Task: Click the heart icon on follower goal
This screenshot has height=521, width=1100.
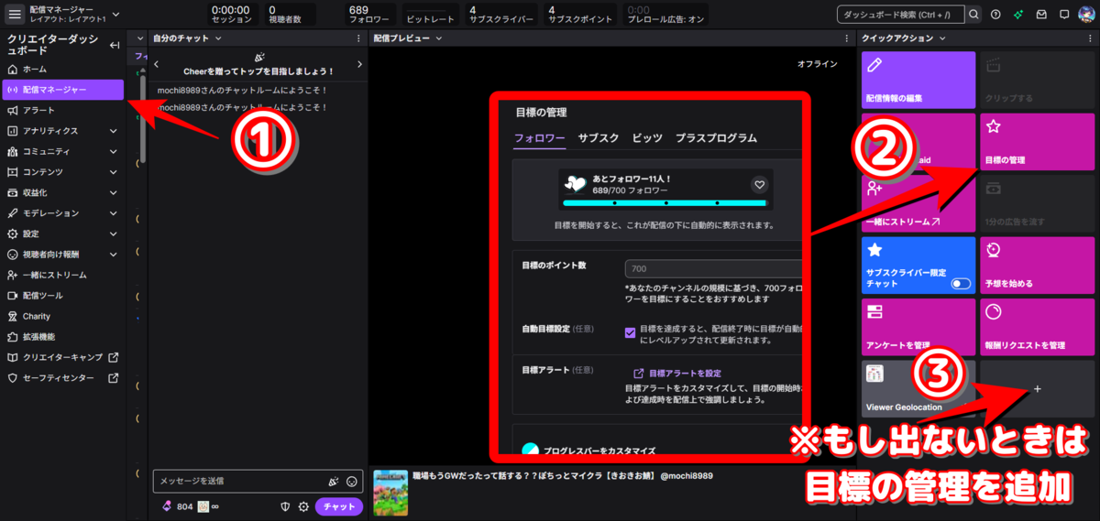Action: [x=759, y=184]
